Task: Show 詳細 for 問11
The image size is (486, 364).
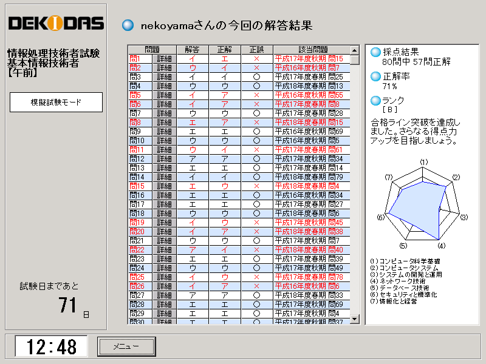Action: (164, 150)
